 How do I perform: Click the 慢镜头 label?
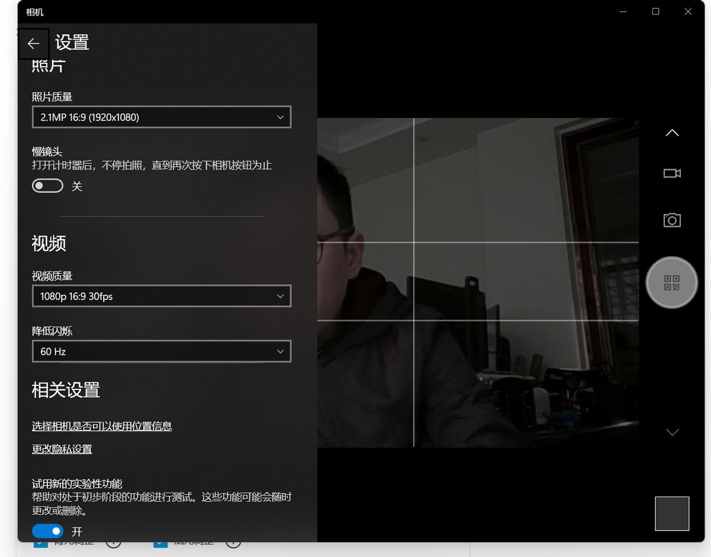click(47, 152)
